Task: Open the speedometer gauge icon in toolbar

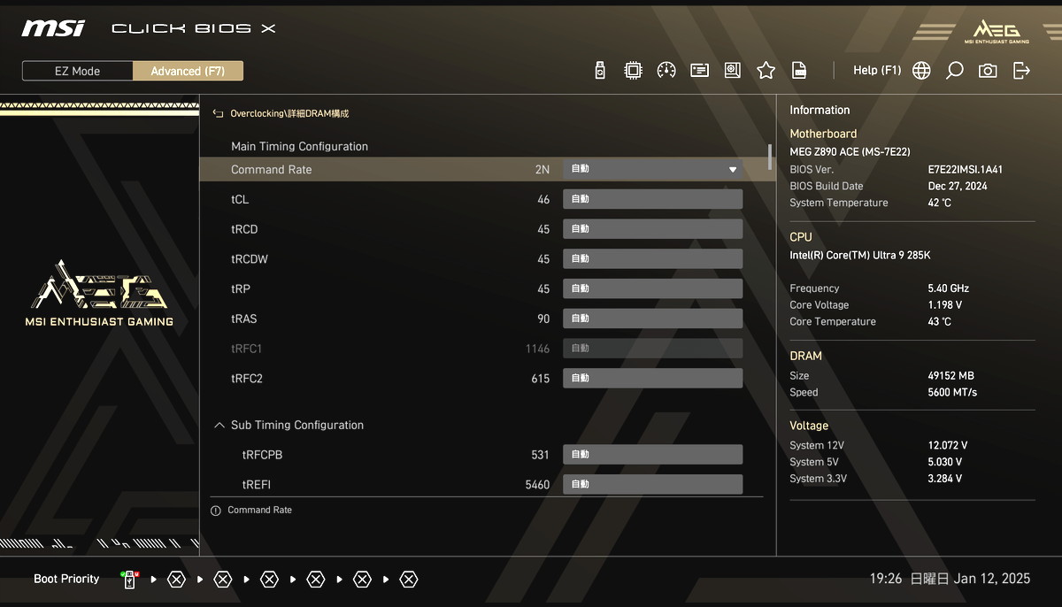Action: tap(666, 71)
